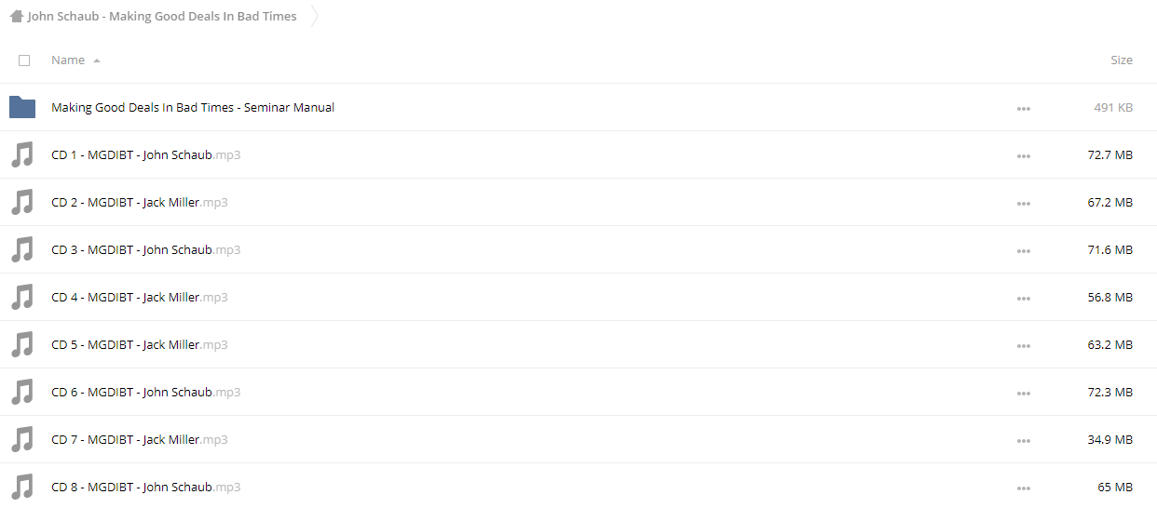Image resolution: width=1157 pixels, height=508 pixels.
Task: Sort files by Name column
Action: [68, 60]
